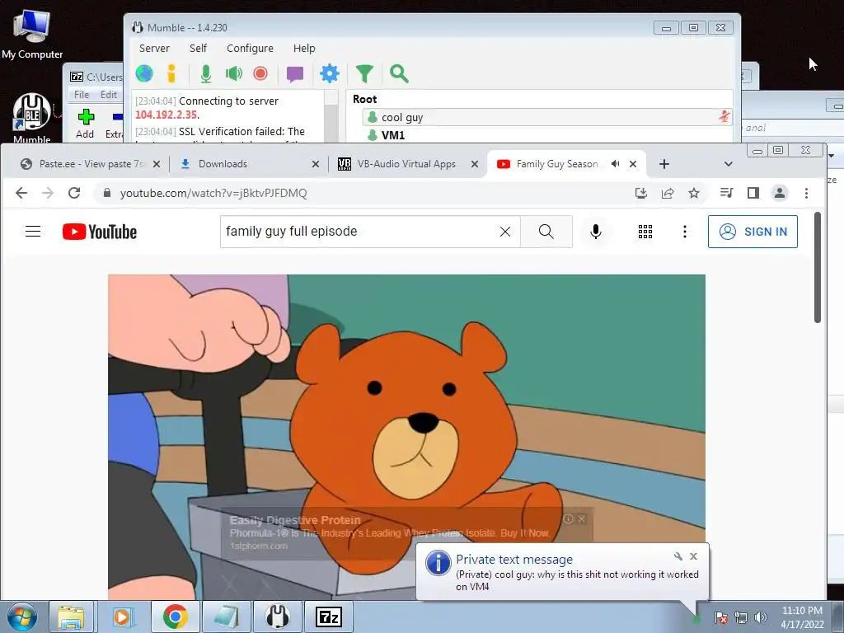
Task: Click ad link 1stphorm.com
Action: click(x=258, y=546)
